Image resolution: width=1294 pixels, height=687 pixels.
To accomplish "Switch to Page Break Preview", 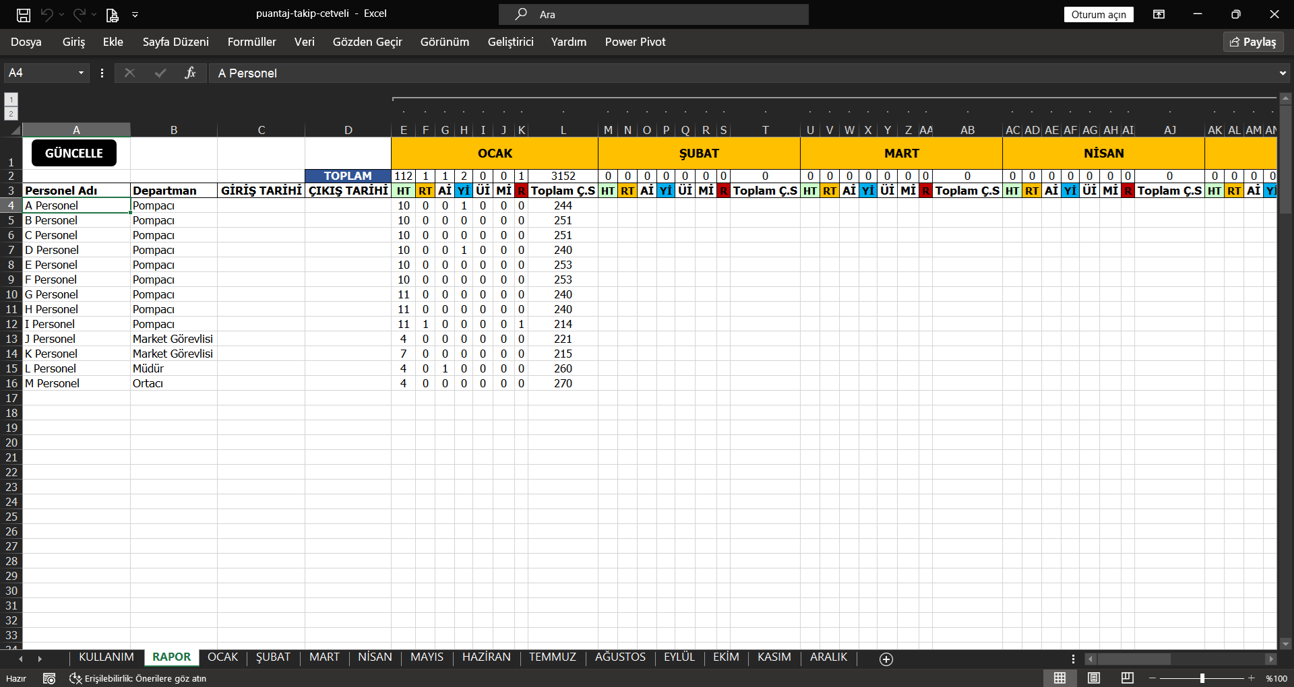I will coord(1127,678).
